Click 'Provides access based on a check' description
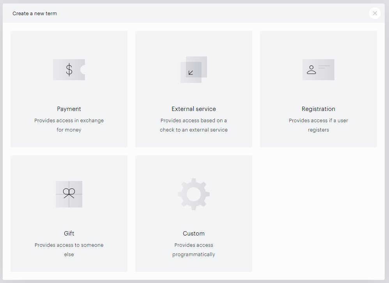This screenshot has width=389, height=283. [193, 125]
